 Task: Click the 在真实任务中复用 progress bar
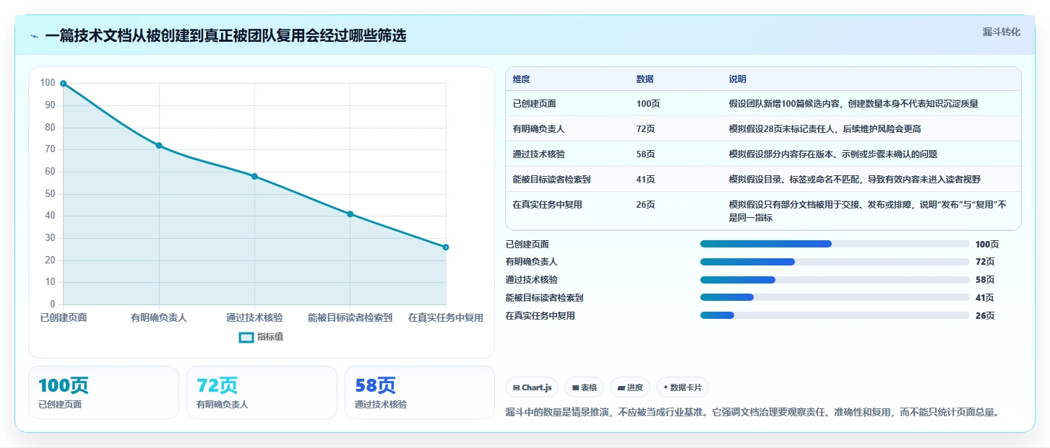coord(835,315)
